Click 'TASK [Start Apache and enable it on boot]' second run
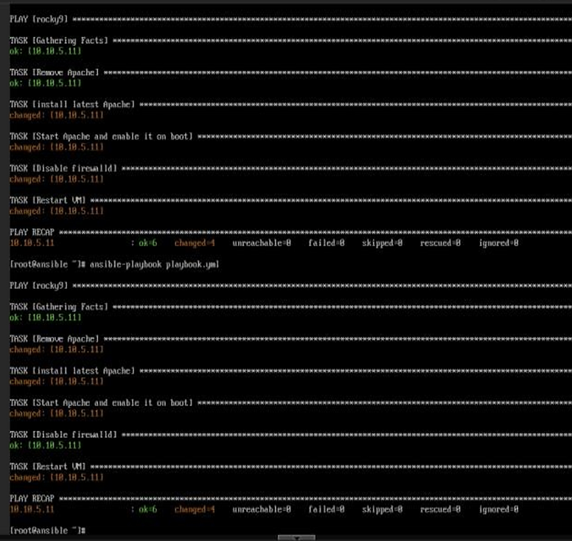This screenshot has height=541, width=572. pos(101,402)
